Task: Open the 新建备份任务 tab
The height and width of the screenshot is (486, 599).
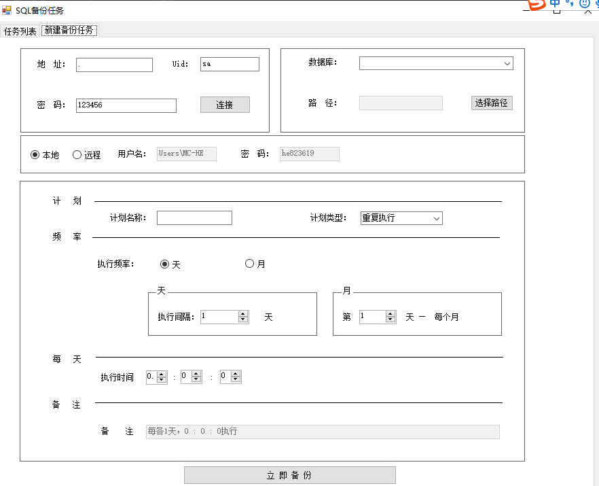Action: point(69,30)
